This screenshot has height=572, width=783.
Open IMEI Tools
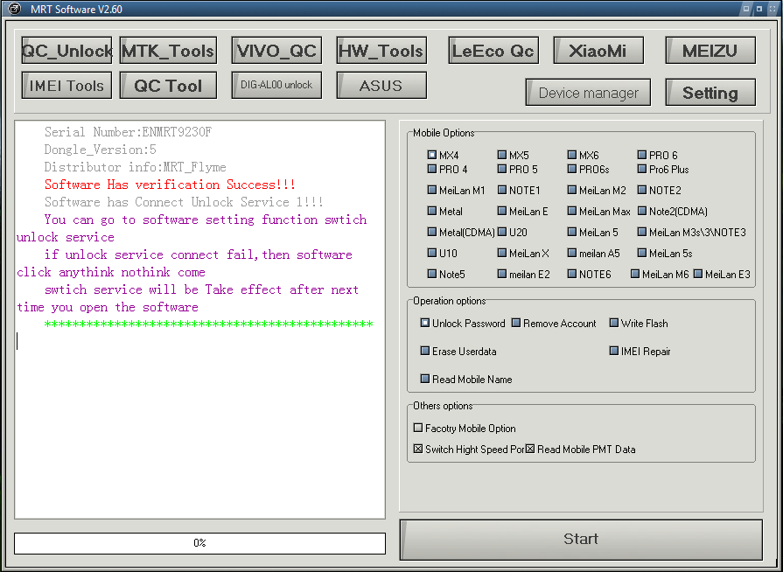(66, 86)
